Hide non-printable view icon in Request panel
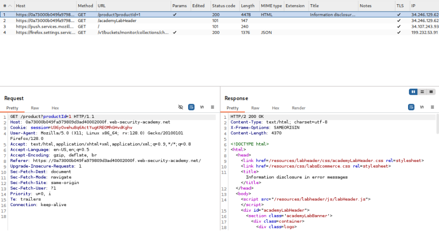Viewport: 439px width, 231px height. [181, 107]
